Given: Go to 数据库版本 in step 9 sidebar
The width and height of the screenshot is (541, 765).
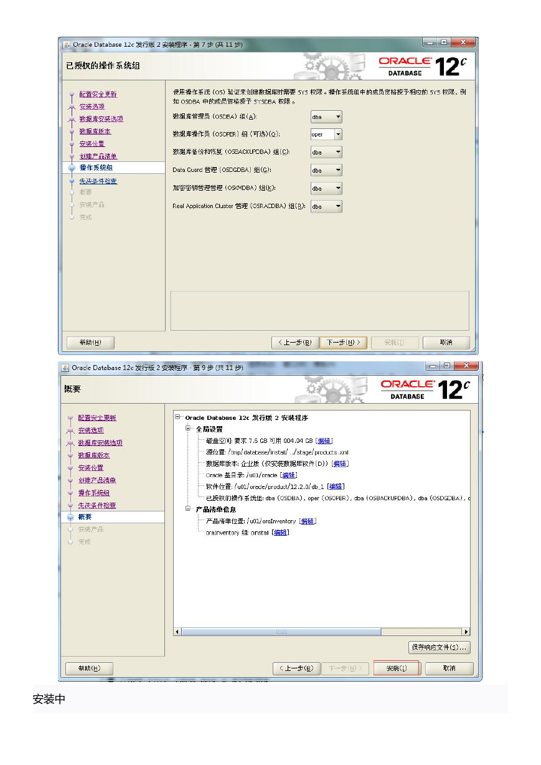Looking at the screenshot, I should tap(94, 455).
